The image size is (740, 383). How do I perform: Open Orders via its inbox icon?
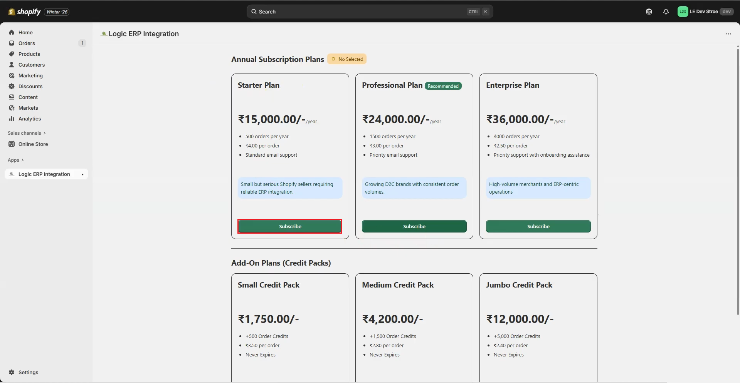click(x=12, y=43)
